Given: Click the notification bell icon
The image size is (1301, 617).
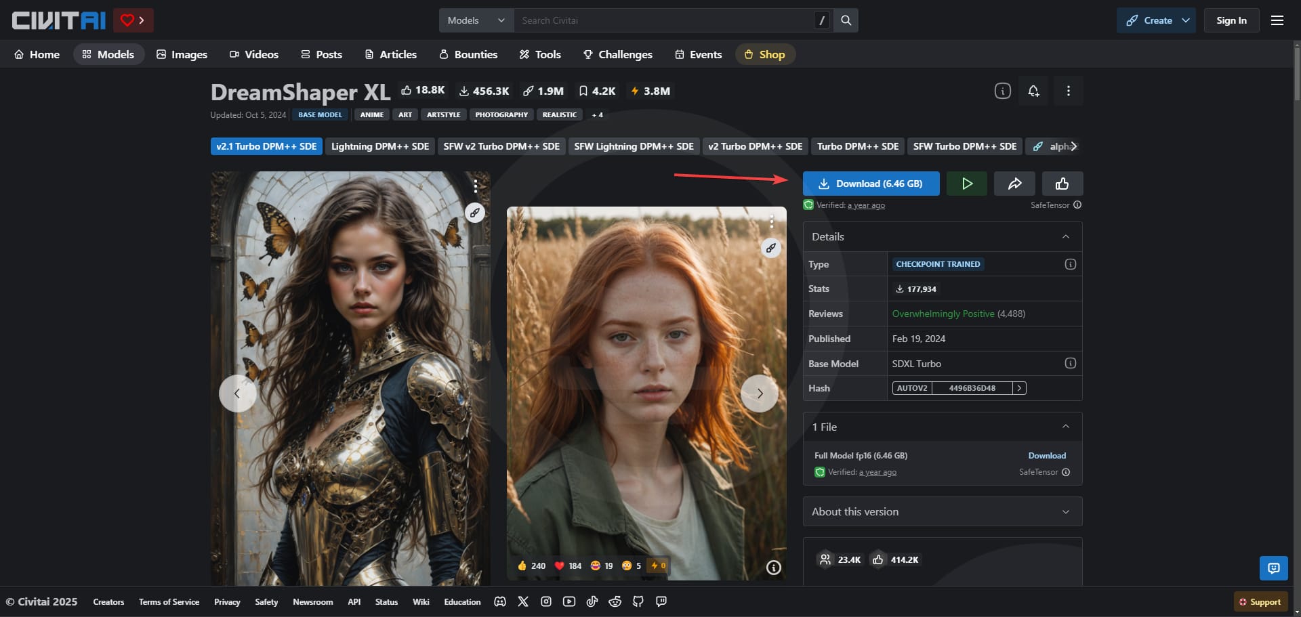Looking at the screenshot, I should [x=1033, y=90].
